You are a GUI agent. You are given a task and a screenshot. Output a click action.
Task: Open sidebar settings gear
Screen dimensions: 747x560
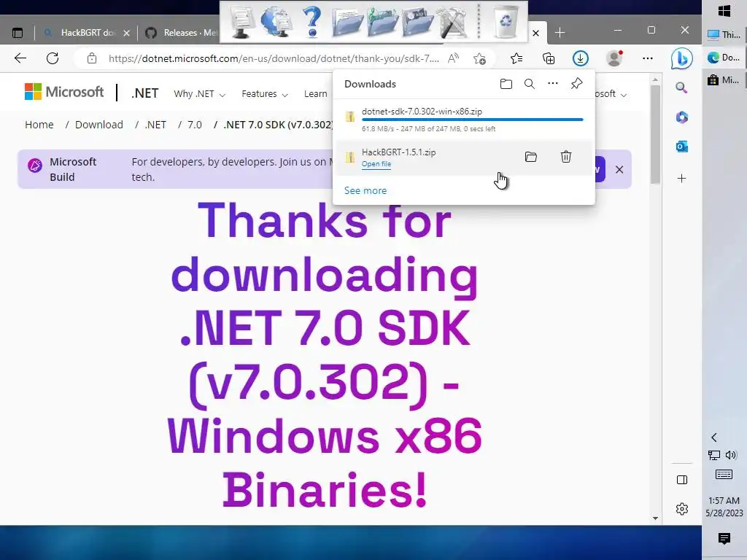[x=682, y=509]
